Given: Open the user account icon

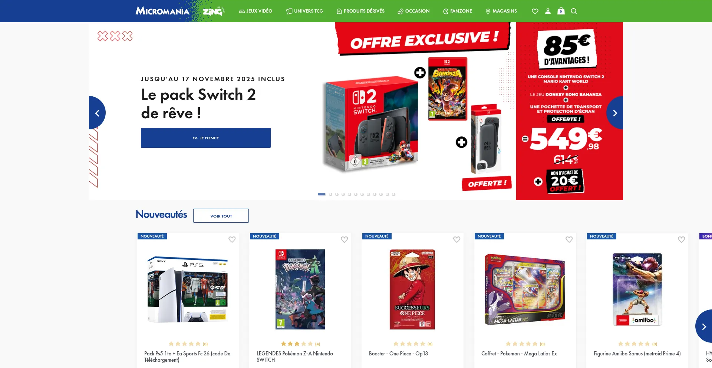Looking at the screenshot, I should [548, 11].
